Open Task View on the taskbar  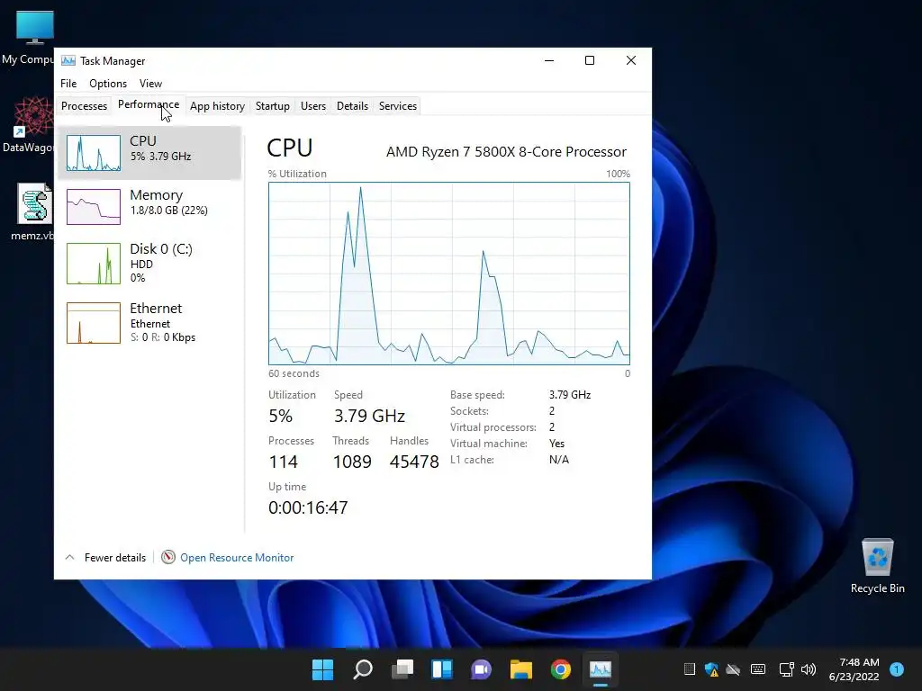click(x=402, y=669)
